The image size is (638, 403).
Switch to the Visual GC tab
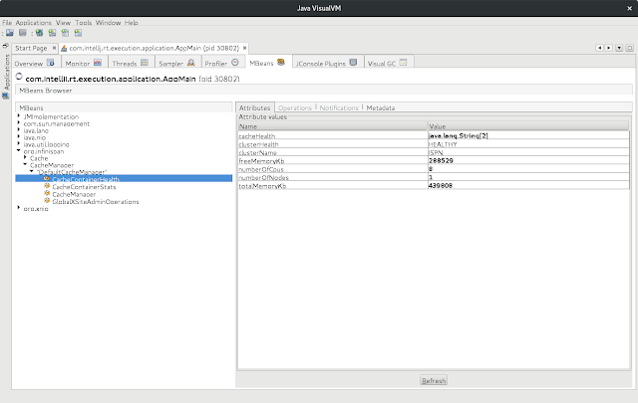[389, 63]
